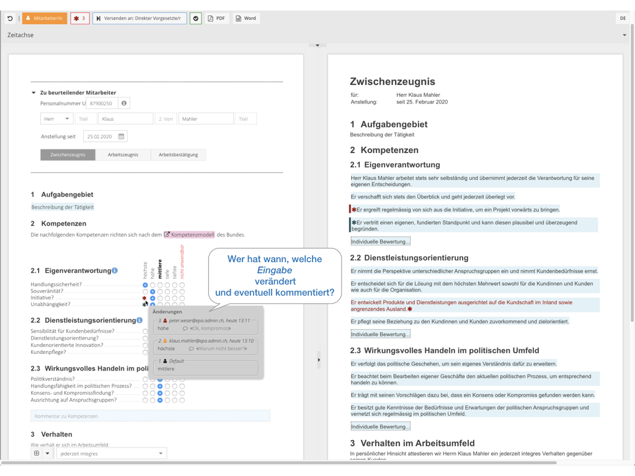Select tiefe for Ausrichtung auf Anspruchsgruppen
The image size is (635, 476).
click(x=167, y=400)
